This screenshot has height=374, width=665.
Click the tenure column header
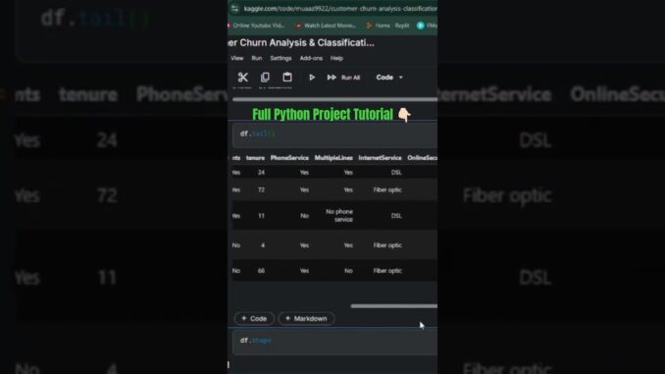click(255, 158)
